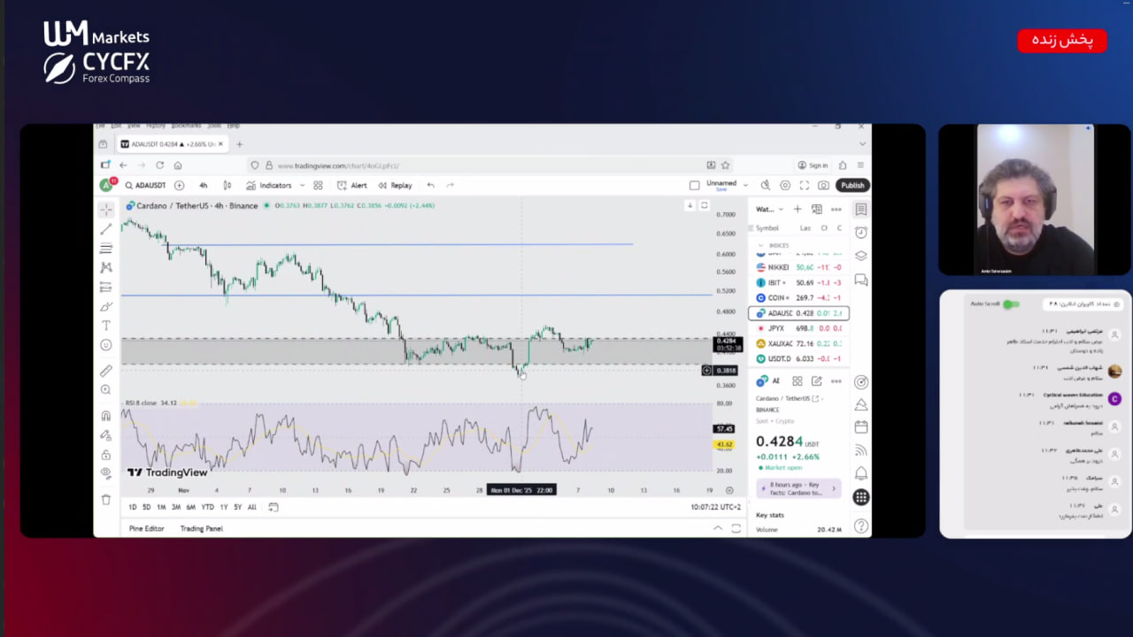1133x637 pixels.
Task: Click the Replay button
Action: coord(396,186)
